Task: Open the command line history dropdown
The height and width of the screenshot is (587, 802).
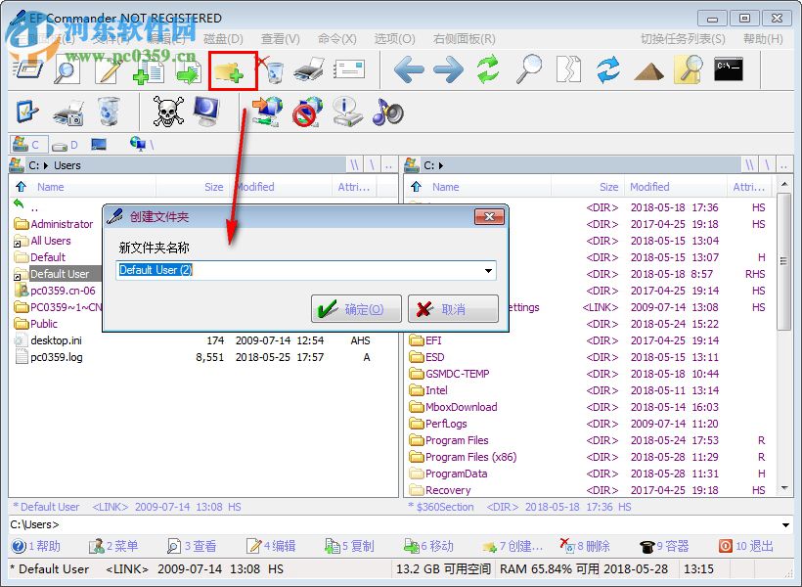Action: [x=785, y=524]
